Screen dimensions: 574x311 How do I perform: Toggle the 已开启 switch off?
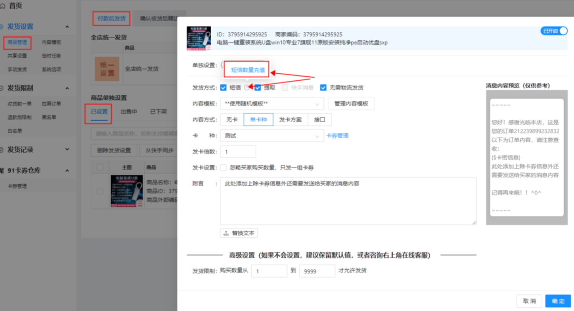554,31
